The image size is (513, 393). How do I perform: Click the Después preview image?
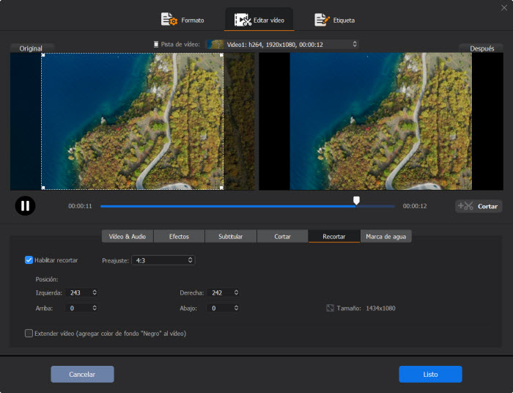381,121
